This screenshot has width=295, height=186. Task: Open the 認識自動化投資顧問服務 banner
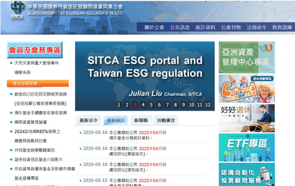pyautogui.click(x=247, y=175)
